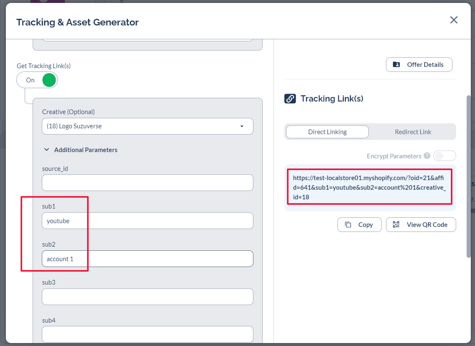Screen dimensions: 475x346
Task: Enable the Encrypt Parameters switch
Action: (444, 156)
